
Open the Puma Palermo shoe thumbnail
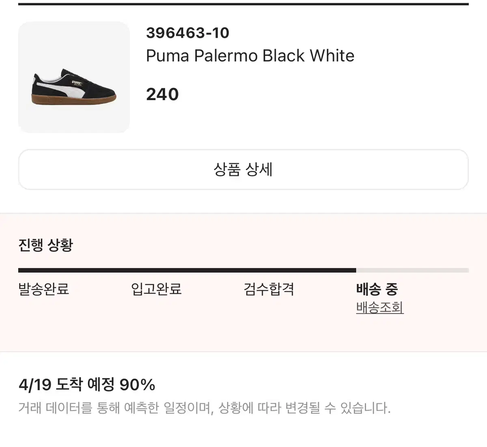[x=74, y=77]
